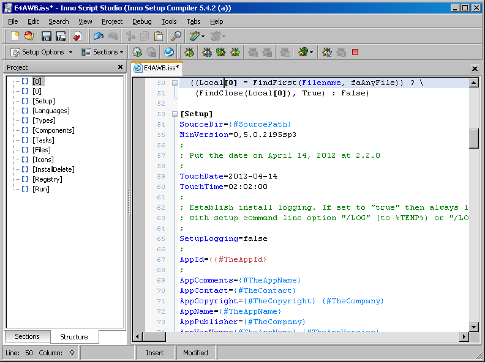Save the script with the floppy disk icon

47,37
